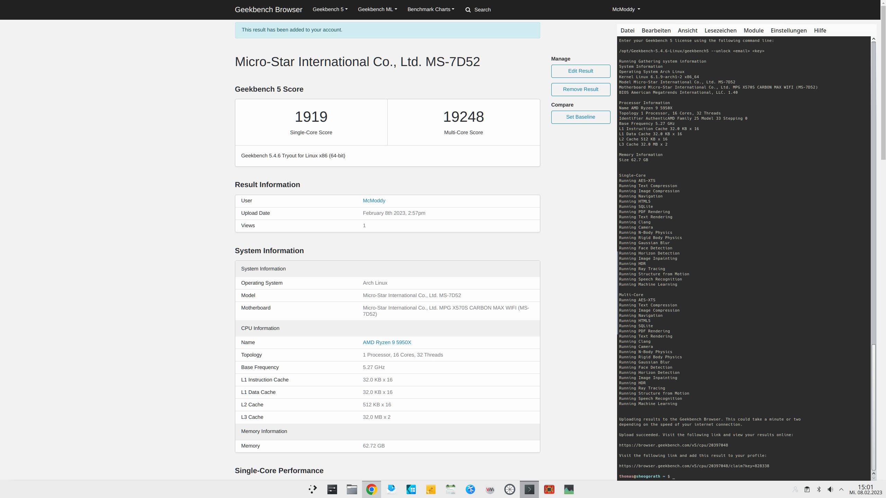Open the Datei menu in terminal
Image resolution: width=886 pixels, height=498 pixels.
point(627,30)
